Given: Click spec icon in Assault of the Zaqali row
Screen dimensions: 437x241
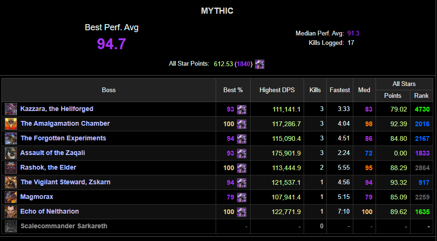Looking at the screenshot, I should tap(242, 153).
